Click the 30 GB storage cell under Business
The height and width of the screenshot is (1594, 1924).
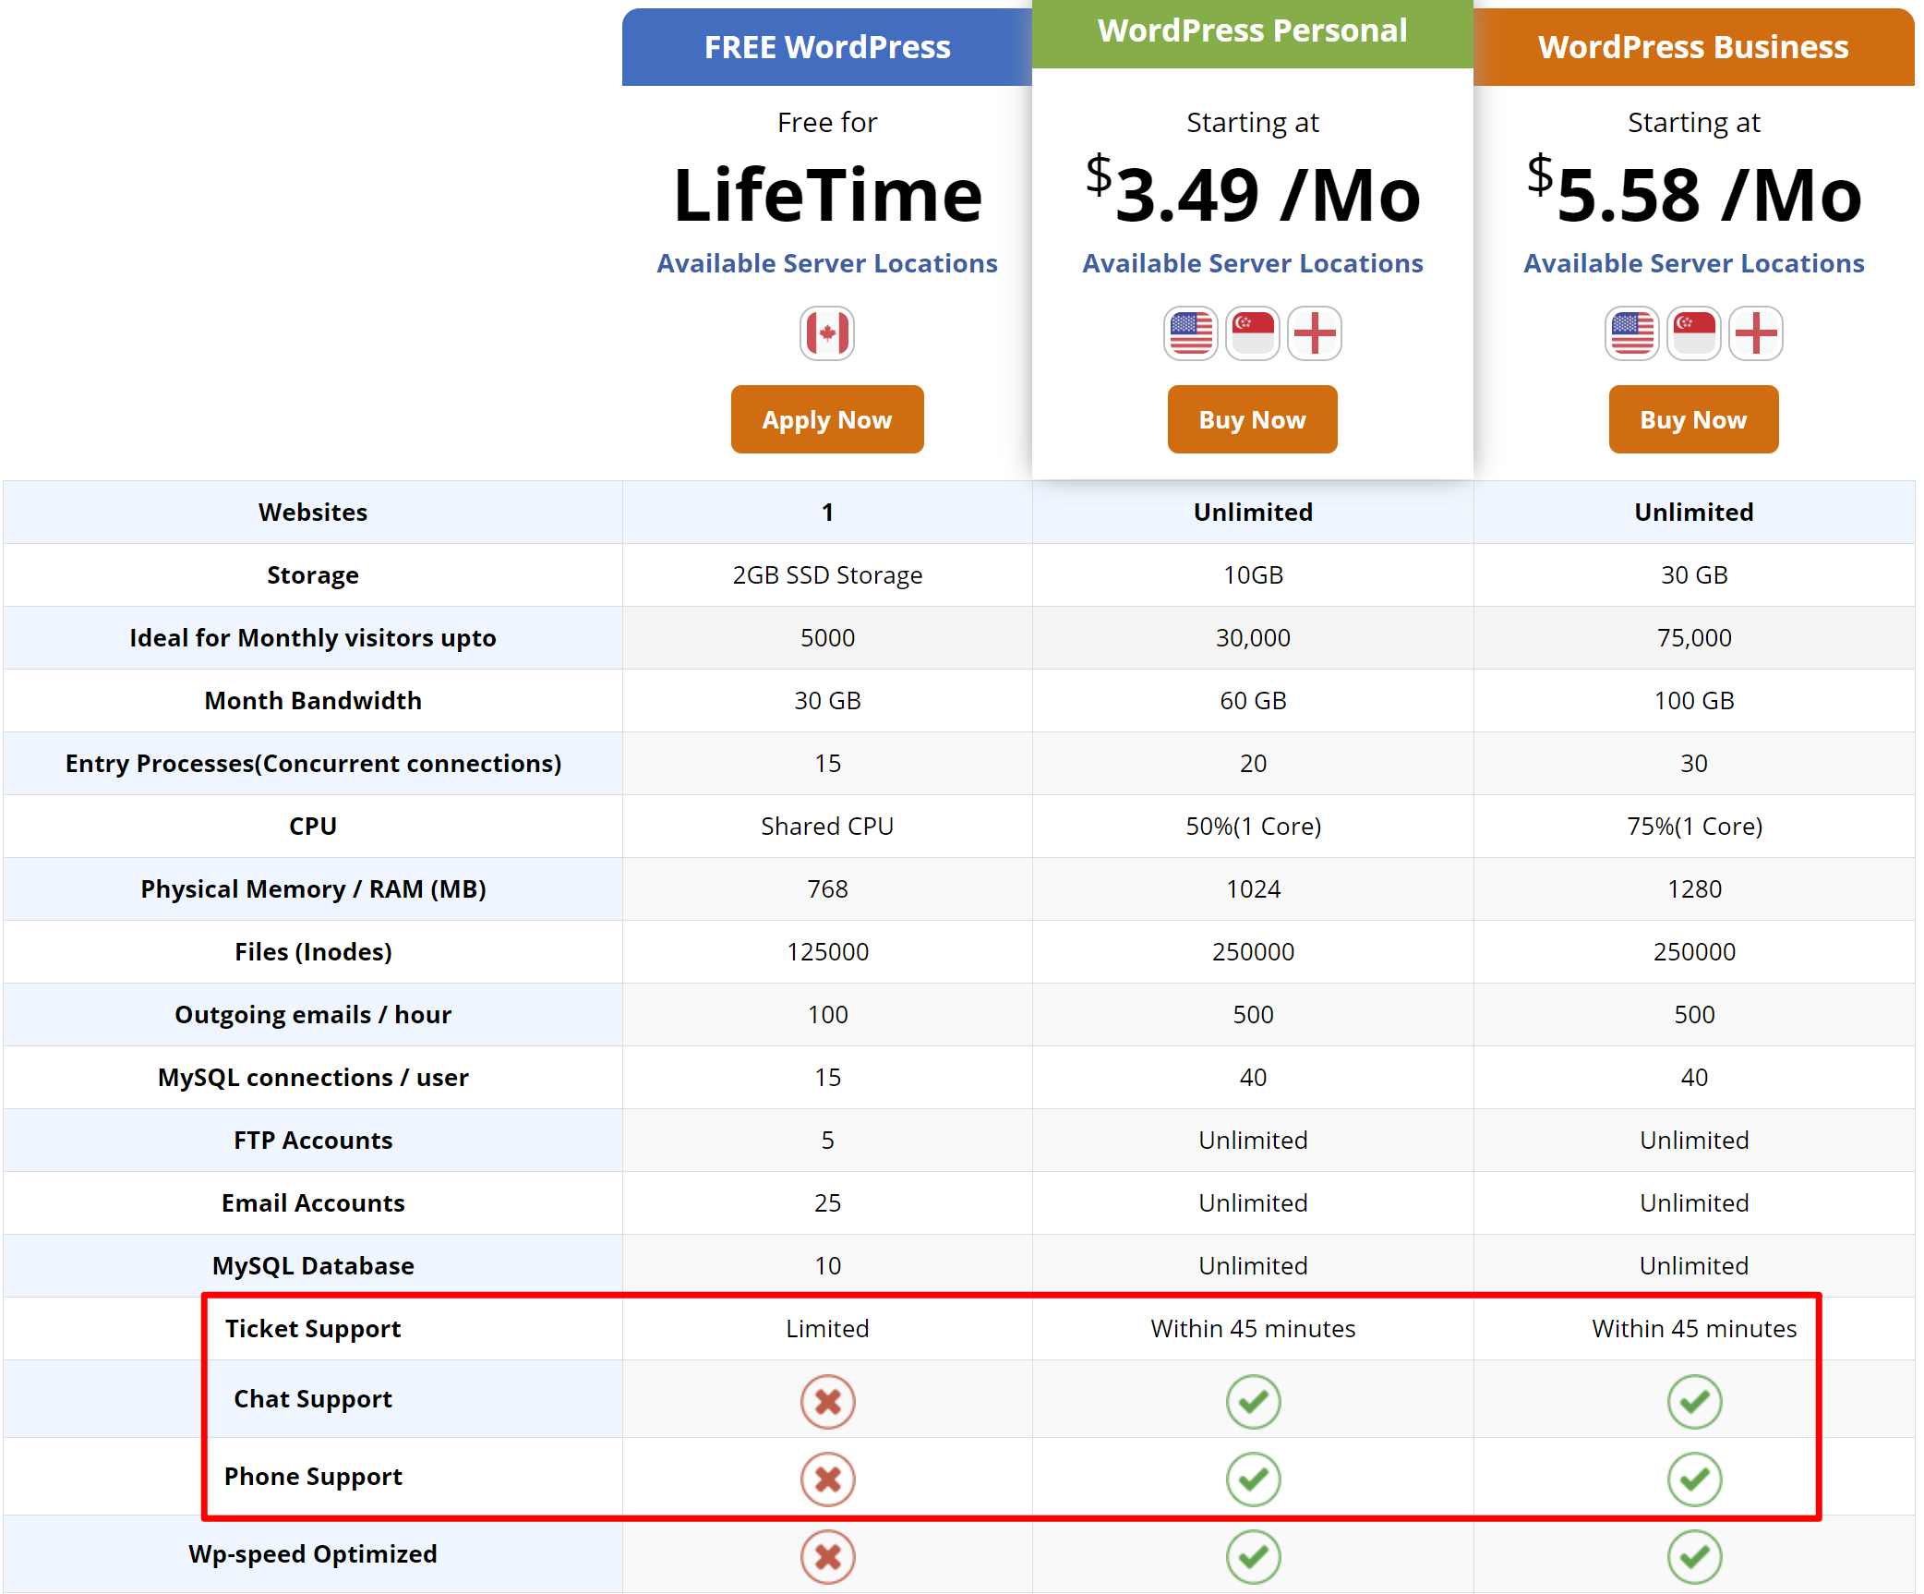click(1694, 575)
